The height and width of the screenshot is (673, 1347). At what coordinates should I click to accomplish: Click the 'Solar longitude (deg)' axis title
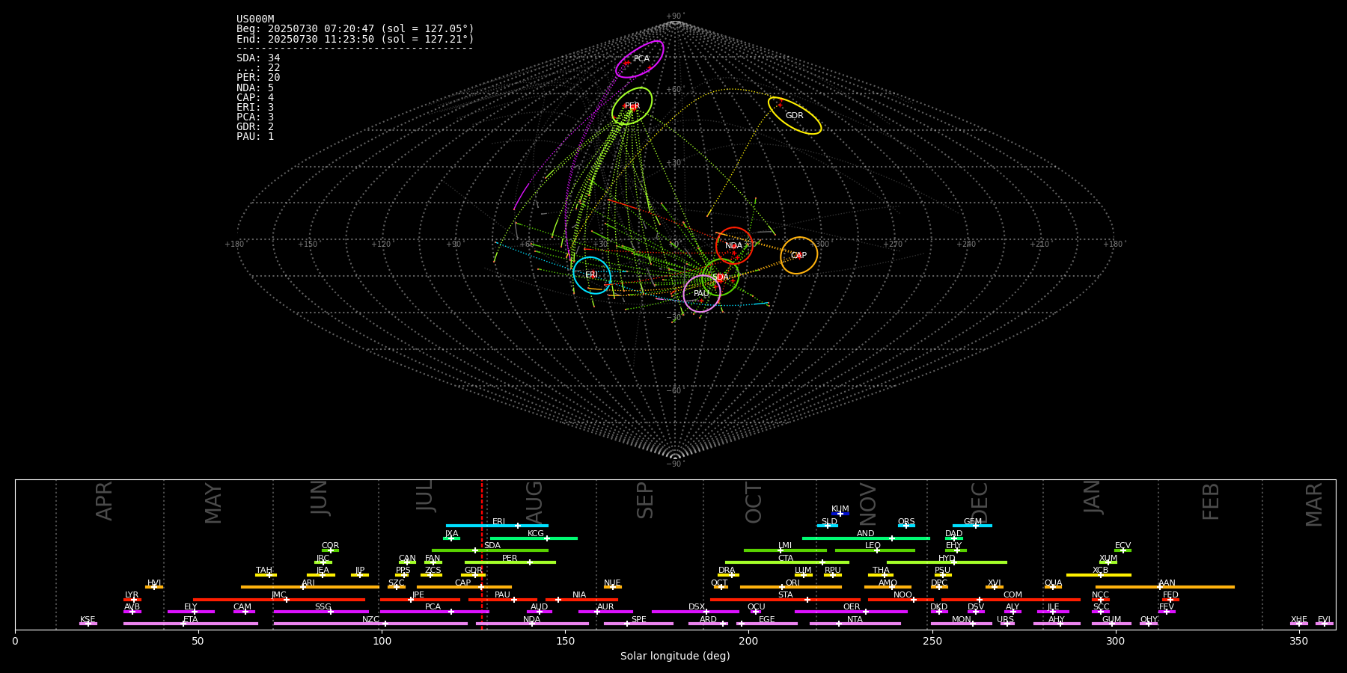point(675,657)
